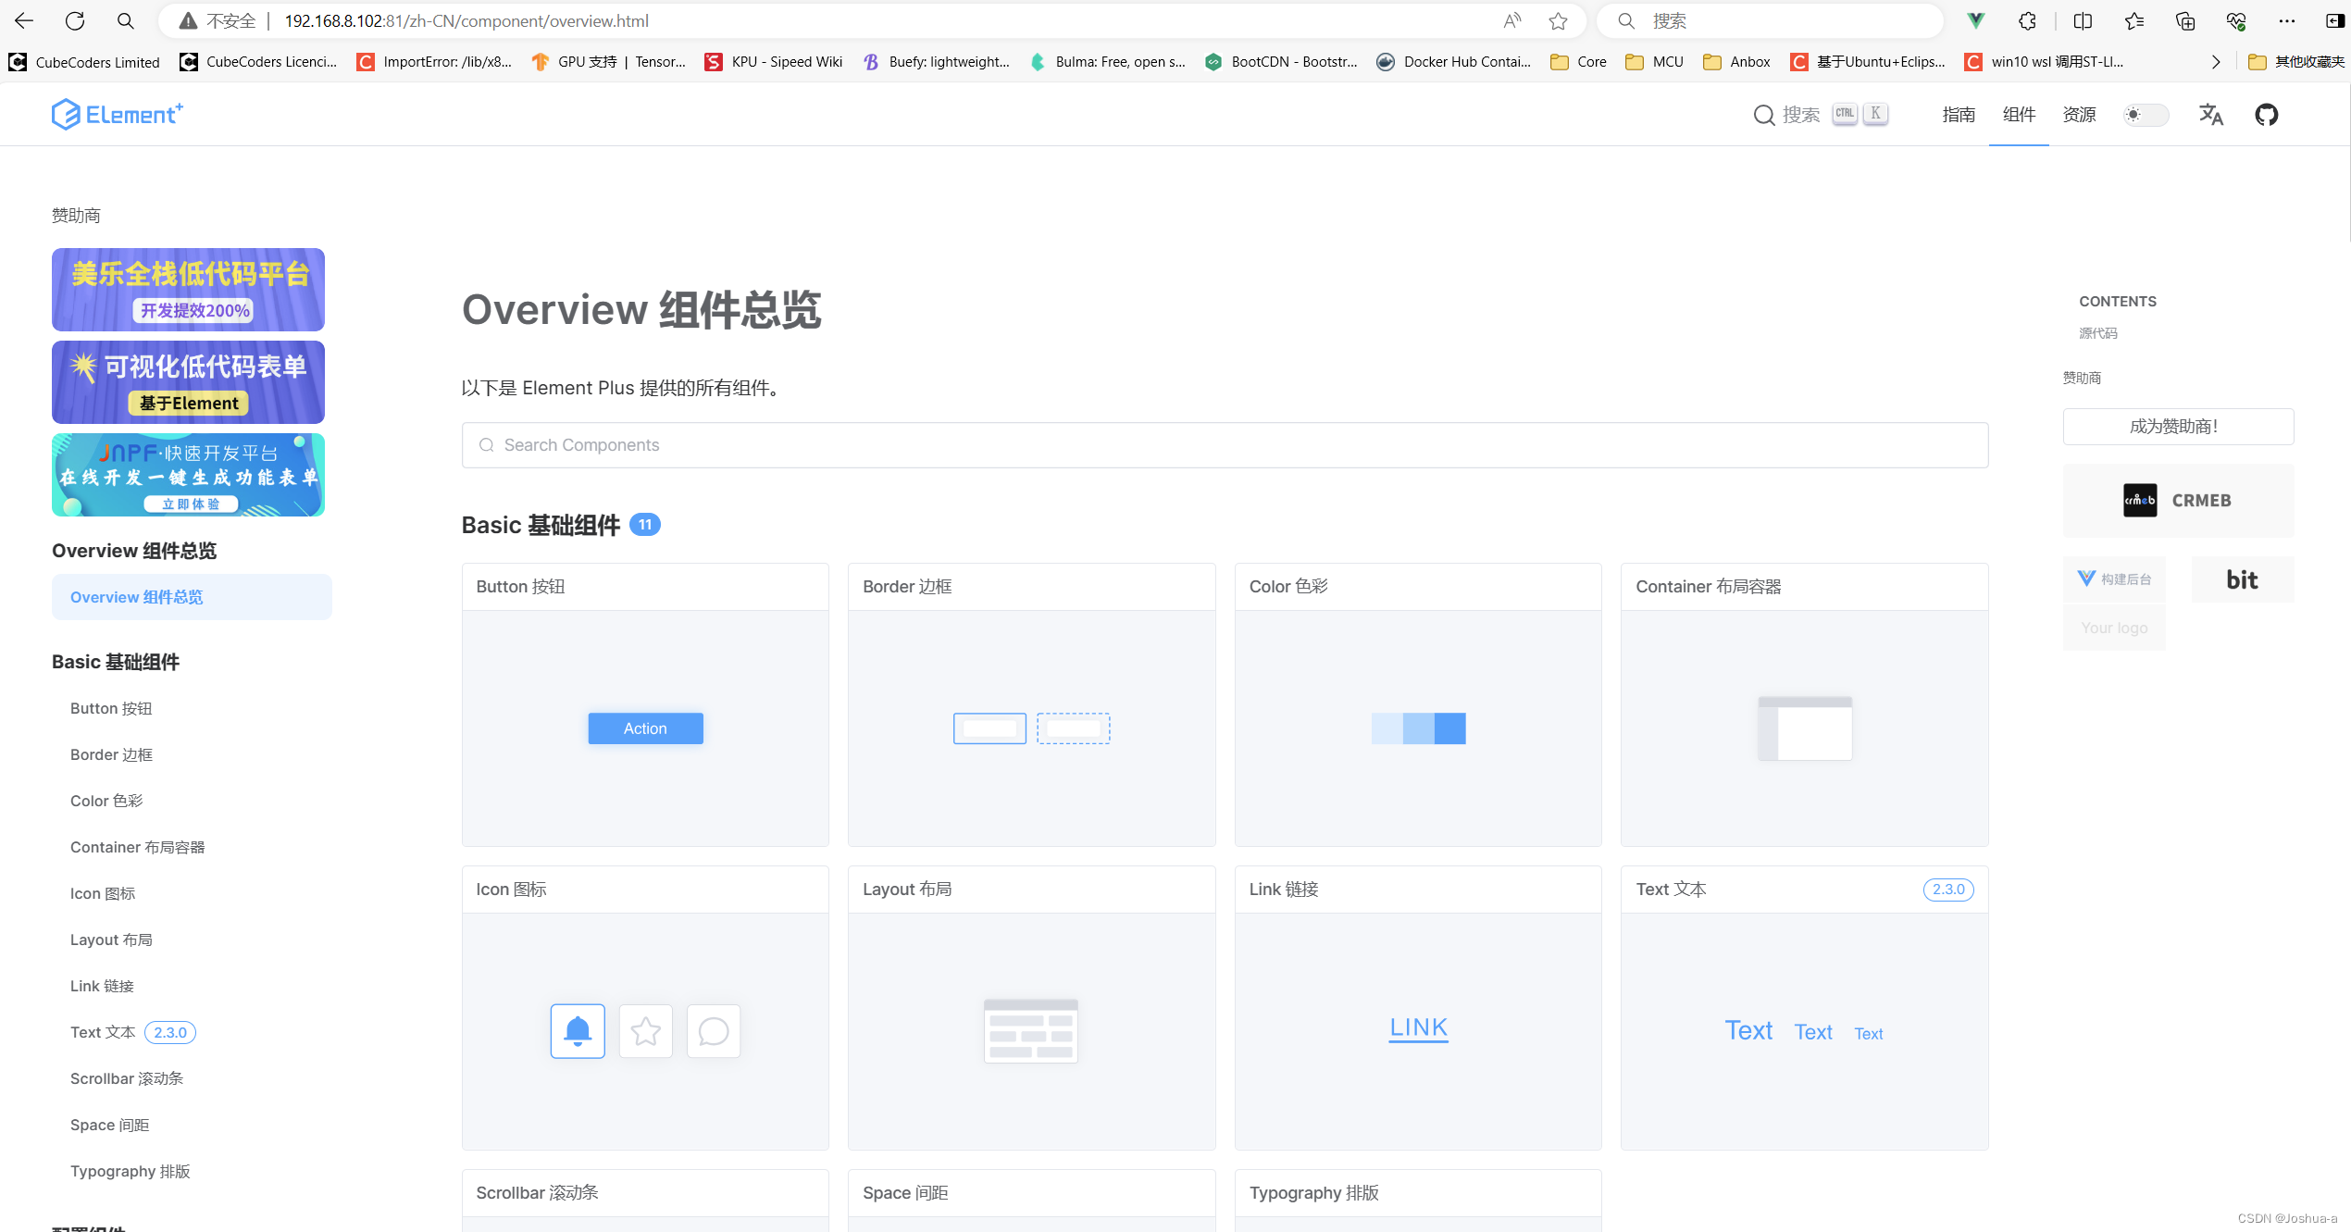Toggle the Edge split screen view
Viewport: 2351px width, 1232px height.
click(2083, 20)
